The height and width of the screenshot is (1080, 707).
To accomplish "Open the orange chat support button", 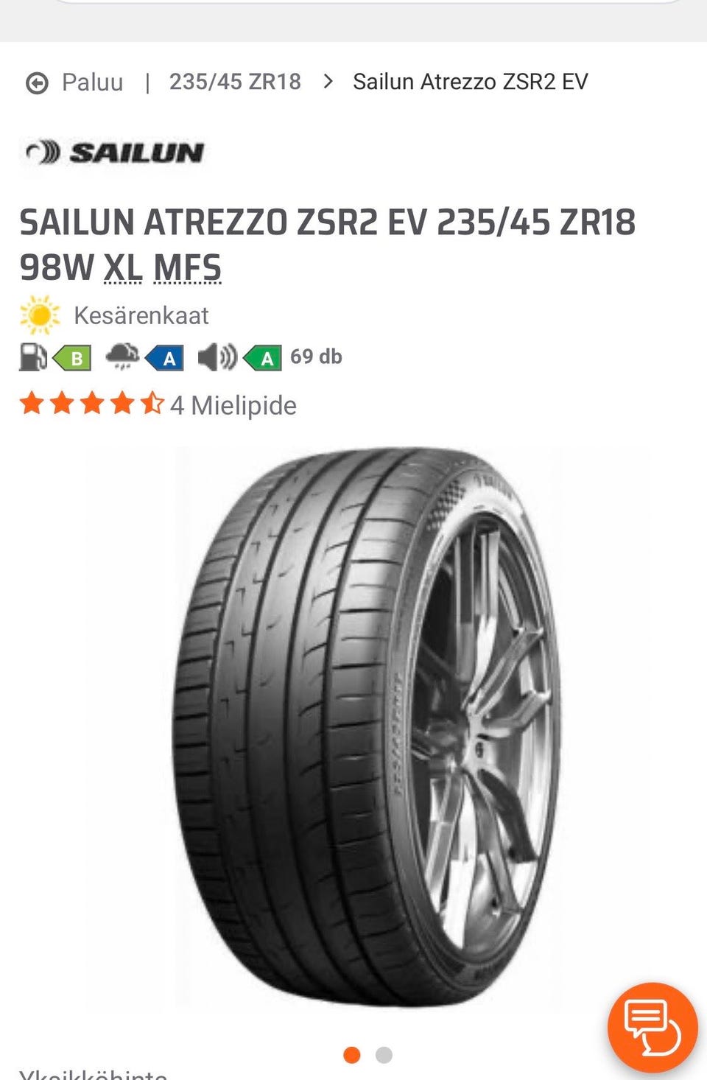I will (653, 1027).
